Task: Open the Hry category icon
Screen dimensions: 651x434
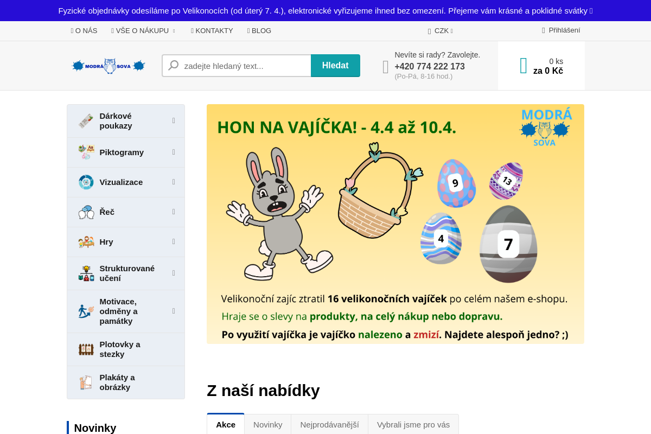Action: [x=86, y=242]
